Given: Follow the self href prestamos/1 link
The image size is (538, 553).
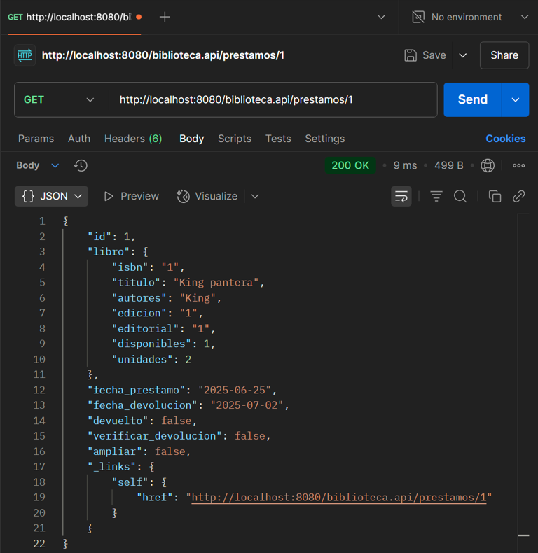Looking at the screenshot, I should [x=339, y=497].
